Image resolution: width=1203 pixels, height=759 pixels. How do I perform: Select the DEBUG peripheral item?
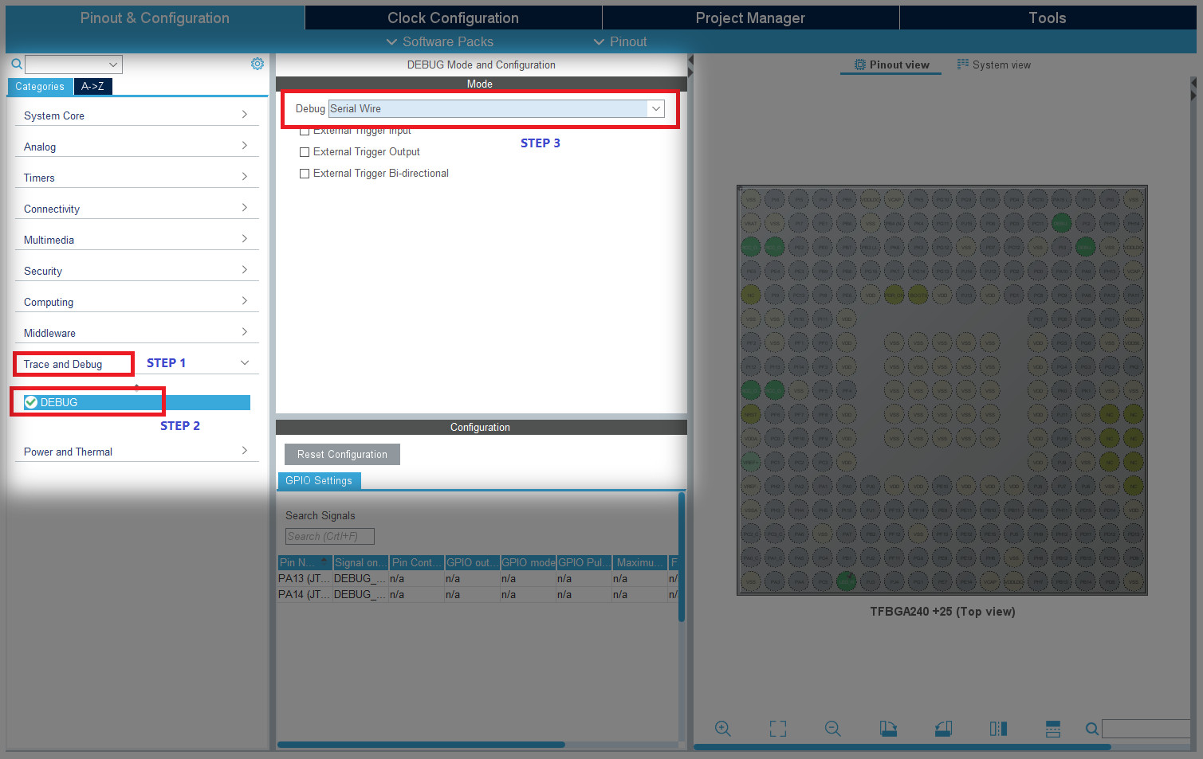point(136,402)
